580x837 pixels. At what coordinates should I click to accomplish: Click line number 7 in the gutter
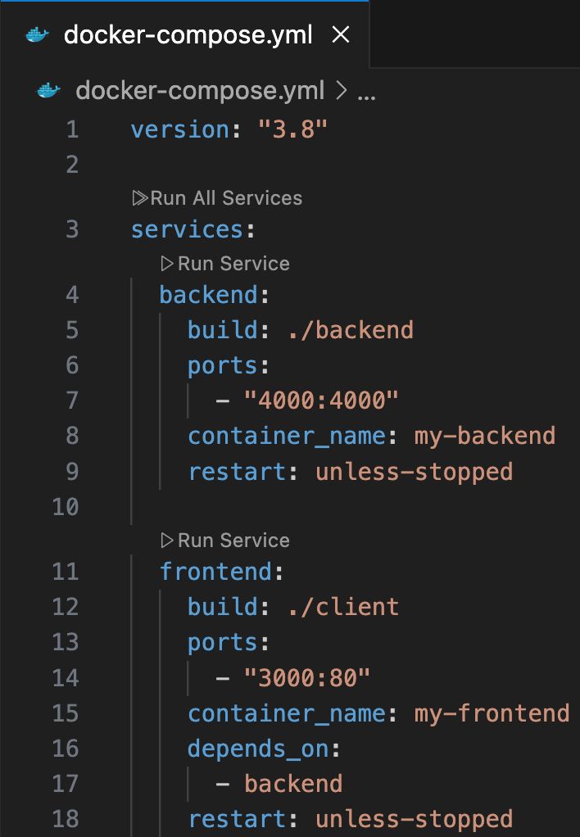coord(71,400)
